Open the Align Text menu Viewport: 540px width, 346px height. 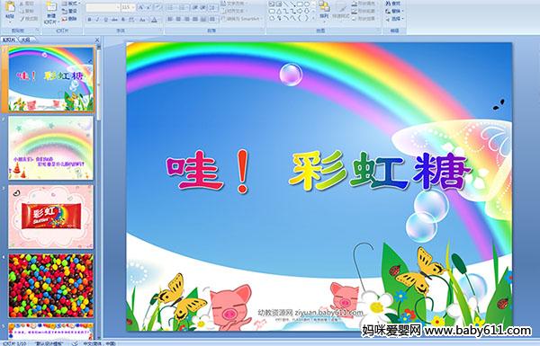234,11
